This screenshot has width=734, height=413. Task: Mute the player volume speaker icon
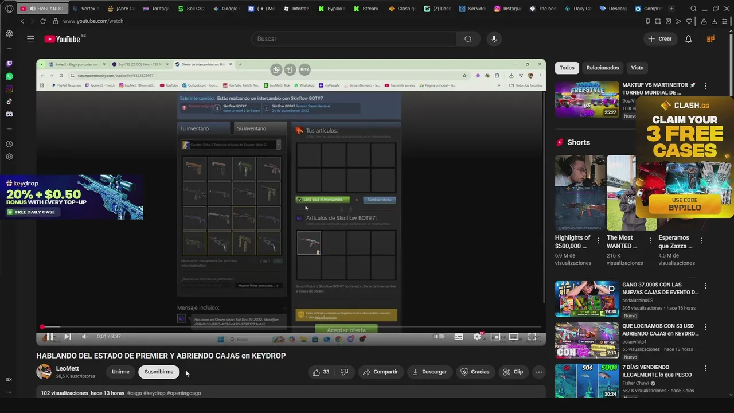[84, 337]
